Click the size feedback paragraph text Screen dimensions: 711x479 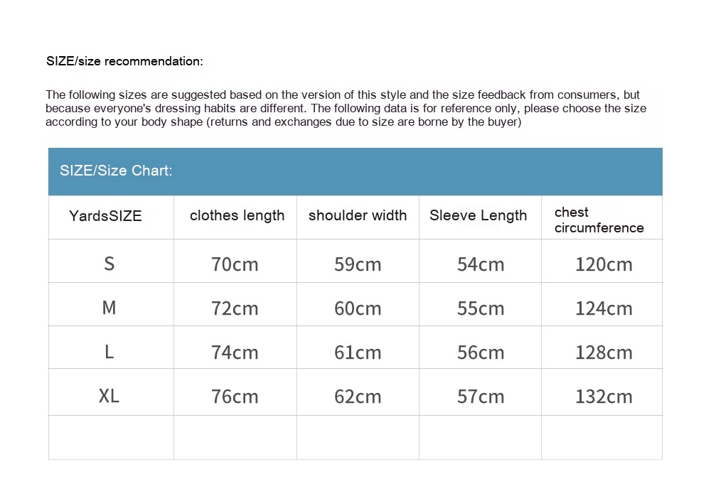pos(346,108)
